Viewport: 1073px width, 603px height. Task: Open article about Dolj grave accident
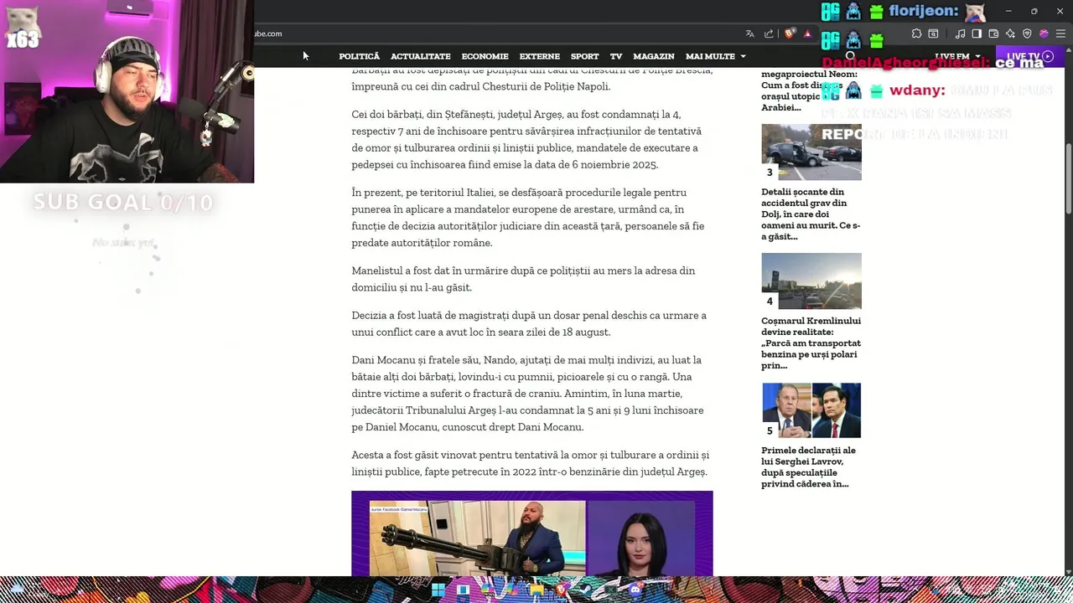pos(811,214)
